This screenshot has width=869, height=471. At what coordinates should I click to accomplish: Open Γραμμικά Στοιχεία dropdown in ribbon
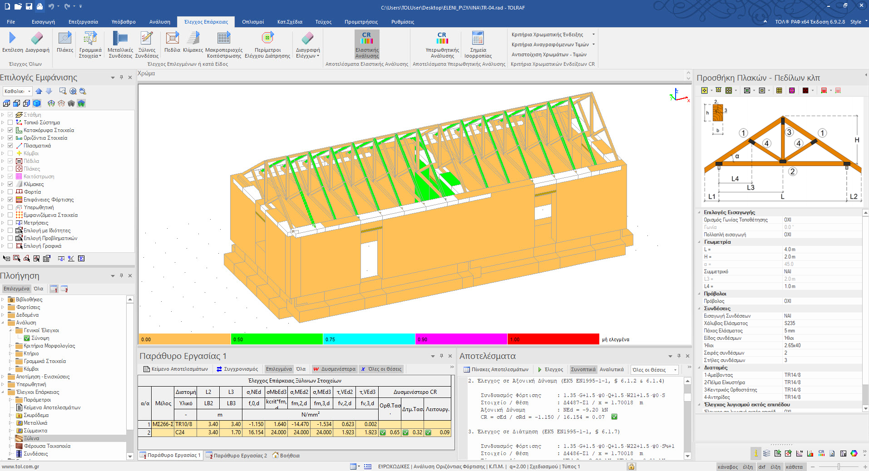point(90,44)
